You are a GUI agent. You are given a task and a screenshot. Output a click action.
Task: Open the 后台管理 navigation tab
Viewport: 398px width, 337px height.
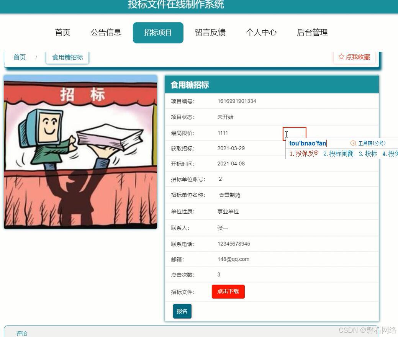(313, 33)
